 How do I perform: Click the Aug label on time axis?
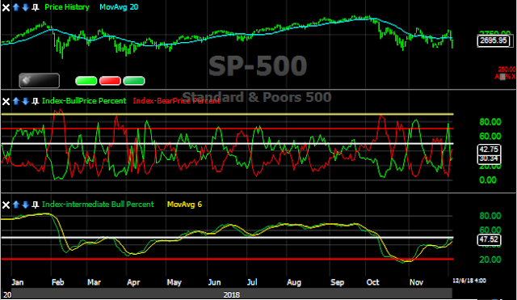click(294, 282)
